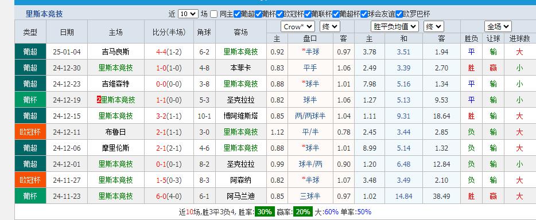This screenshot has height=220, width=536.
Task: Click the red card badge on 24-12-19 row
Action: (x=99, y=100)
